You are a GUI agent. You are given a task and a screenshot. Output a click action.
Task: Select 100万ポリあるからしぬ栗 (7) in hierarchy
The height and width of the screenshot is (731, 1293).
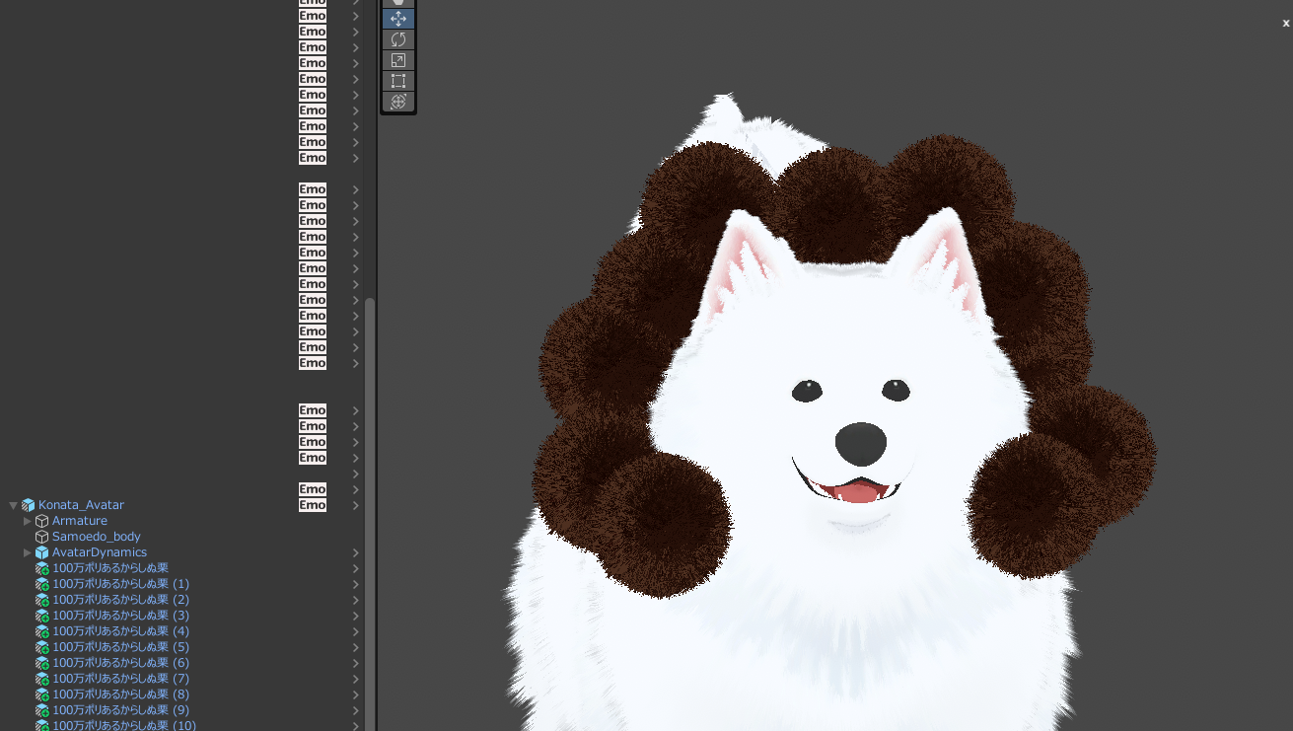(x=120, y=679)
